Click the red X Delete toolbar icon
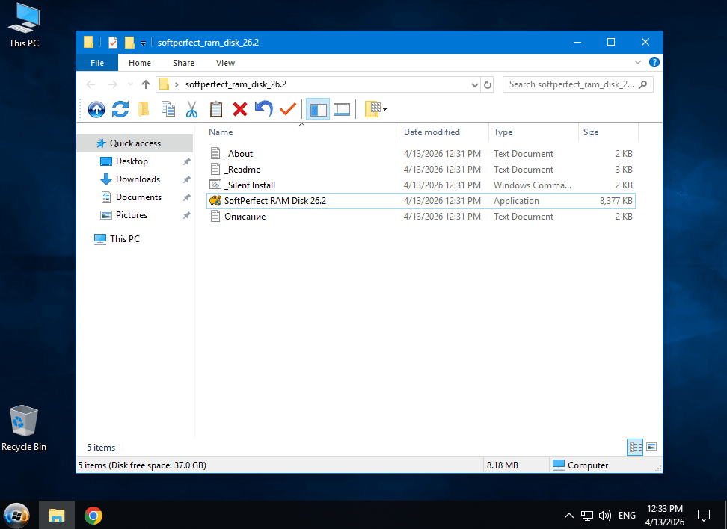 tap(240, 110)
